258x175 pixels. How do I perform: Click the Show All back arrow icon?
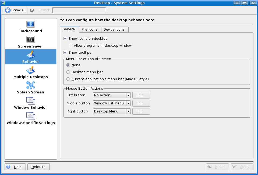[x=8, y=10]
